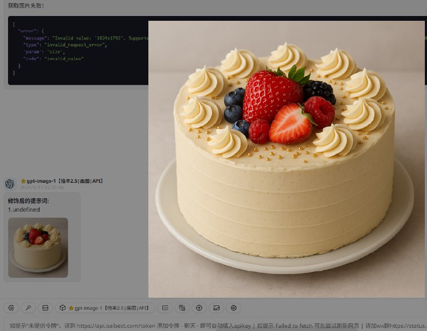
Task: Click the model cube icon before gpt-image-1
Action: pos(62,308)
